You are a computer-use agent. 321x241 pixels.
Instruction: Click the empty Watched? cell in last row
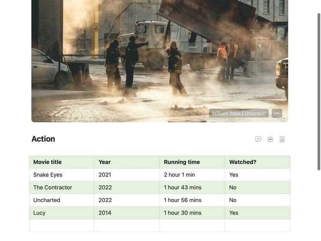[258, 226]
